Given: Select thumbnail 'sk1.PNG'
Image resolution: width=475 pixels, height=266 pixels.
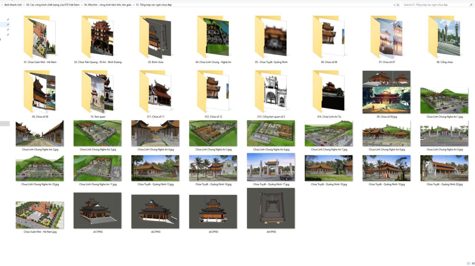Looking at the screenshot, I should [x=97, y=210].
